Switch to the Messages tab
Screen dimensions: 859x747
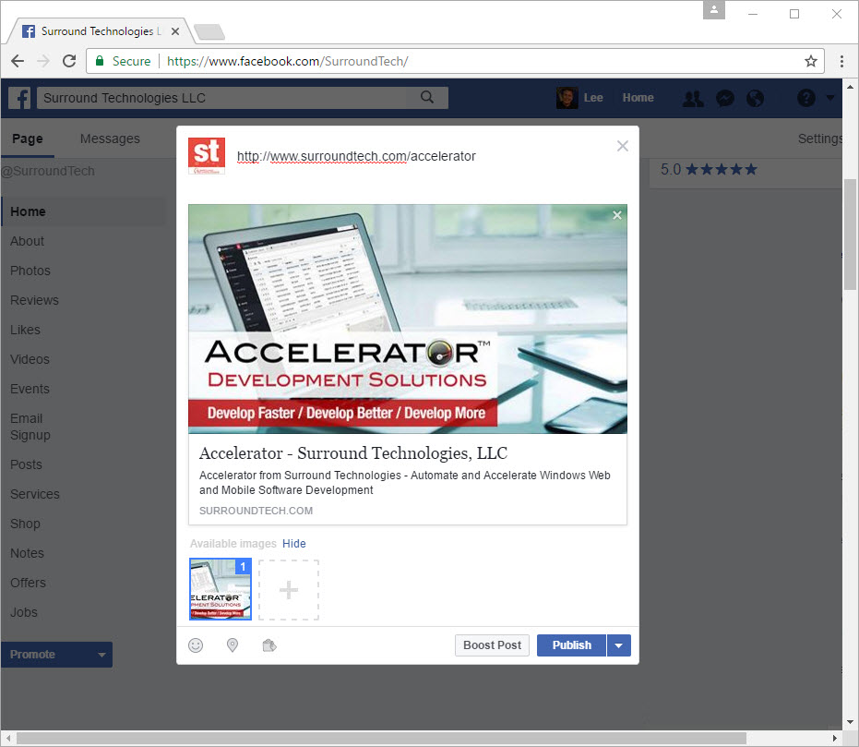(x=110, y=139)
